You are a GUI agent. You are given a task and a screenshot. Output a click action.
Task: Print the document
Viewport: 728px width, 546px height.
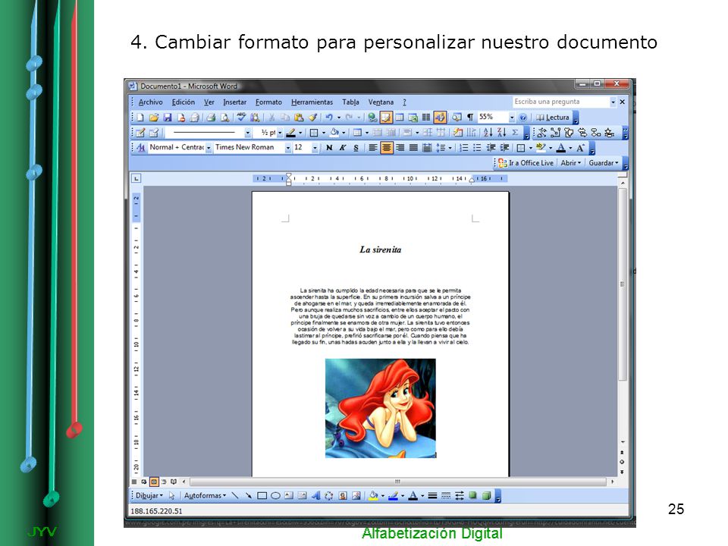(212, 118)
